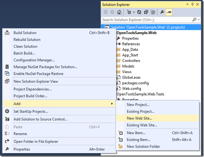Click the Pending Changes Filter clock icon
Screen dimensions: 204x157
(129, 12)
